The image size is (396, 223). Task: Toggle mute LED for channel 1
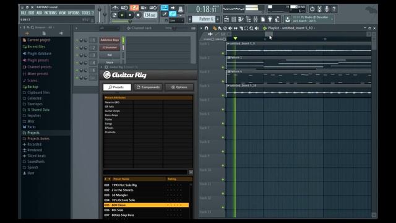(77, 40)
